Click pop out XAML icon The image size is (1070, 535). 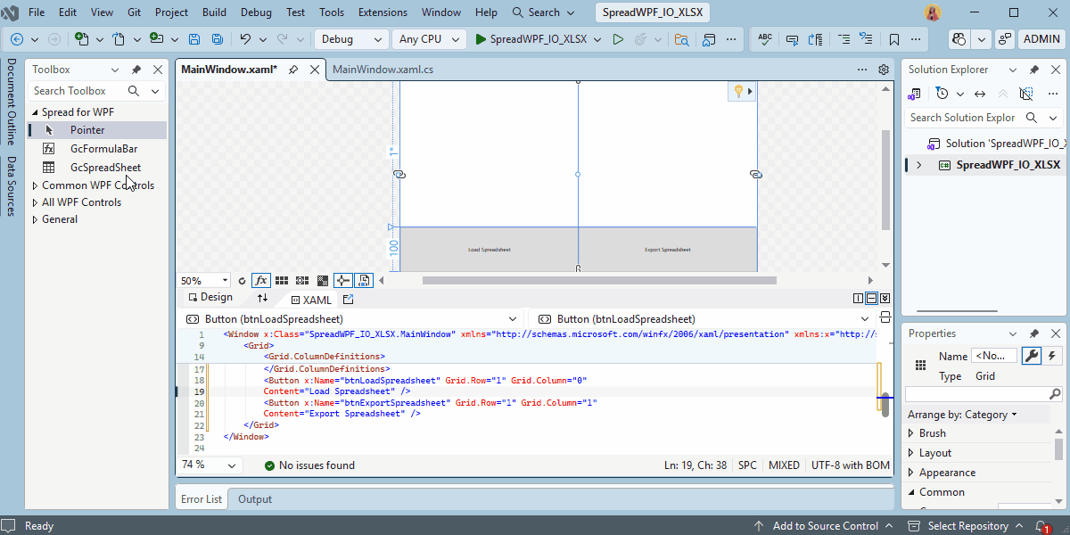348,300
